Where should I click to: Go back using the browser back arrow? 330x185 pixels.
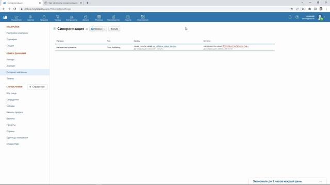pyautogui.click(x=4, y=9)
